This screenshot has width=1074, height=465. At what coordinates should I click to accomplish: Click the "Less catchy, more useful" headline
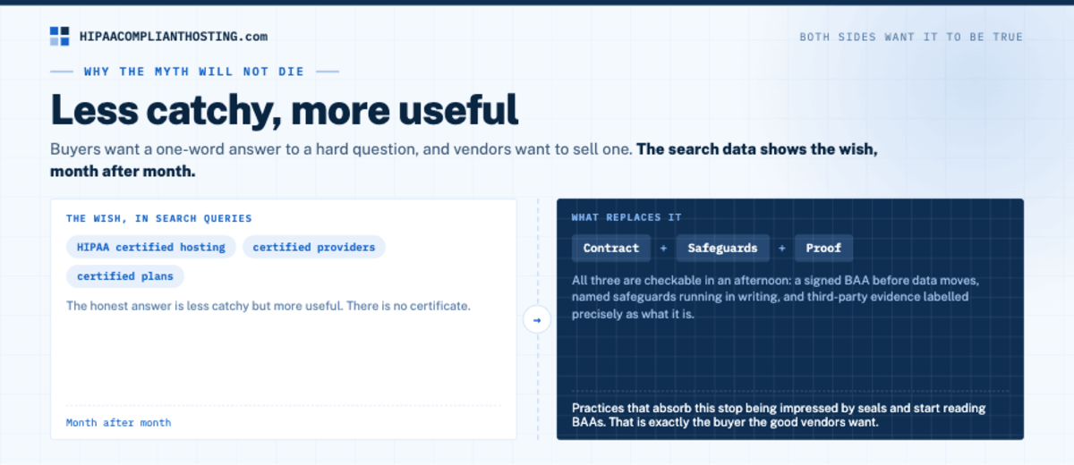coord(285,109)
